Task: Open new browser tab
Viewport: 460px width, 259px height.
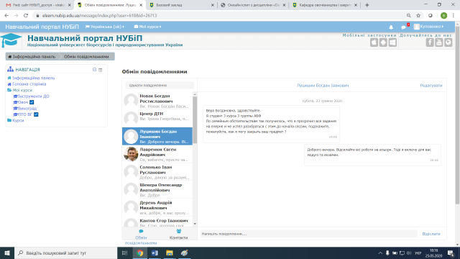Action: click(367, 5)
